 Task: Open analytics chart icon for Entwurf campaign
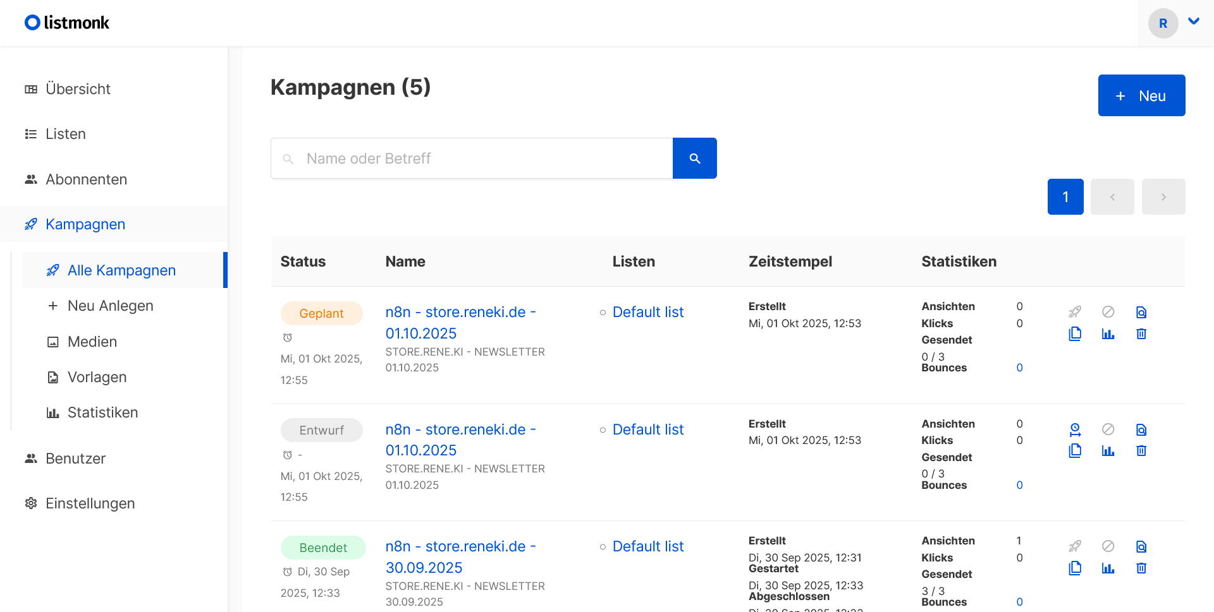pos(1108,451)
